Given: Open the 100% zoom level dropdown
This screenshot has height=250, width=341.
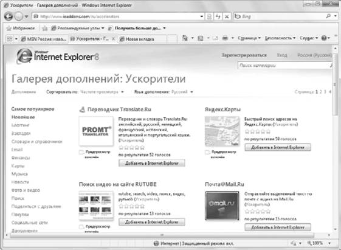Looking at the screenshot, I should tap(329, 243).
